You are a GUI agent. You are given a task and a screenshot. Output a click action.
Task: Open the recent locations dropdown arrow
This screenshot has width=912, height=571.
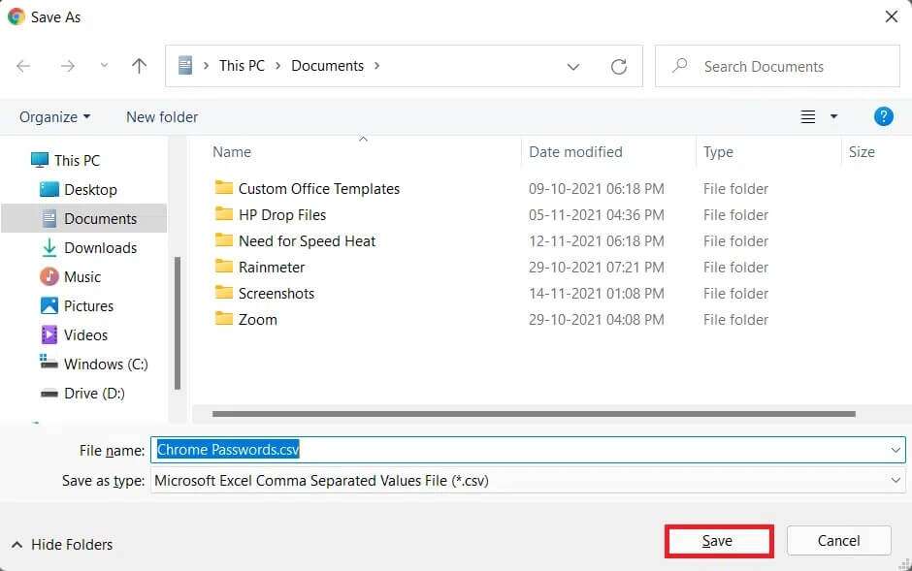[x=104, y=66]
